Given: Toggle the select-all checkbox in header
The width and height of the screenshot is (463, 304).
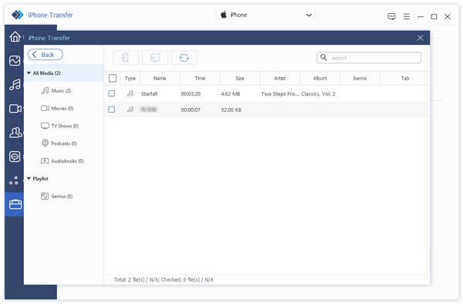Looking at the screenshot, I should [x=113, y=78].
